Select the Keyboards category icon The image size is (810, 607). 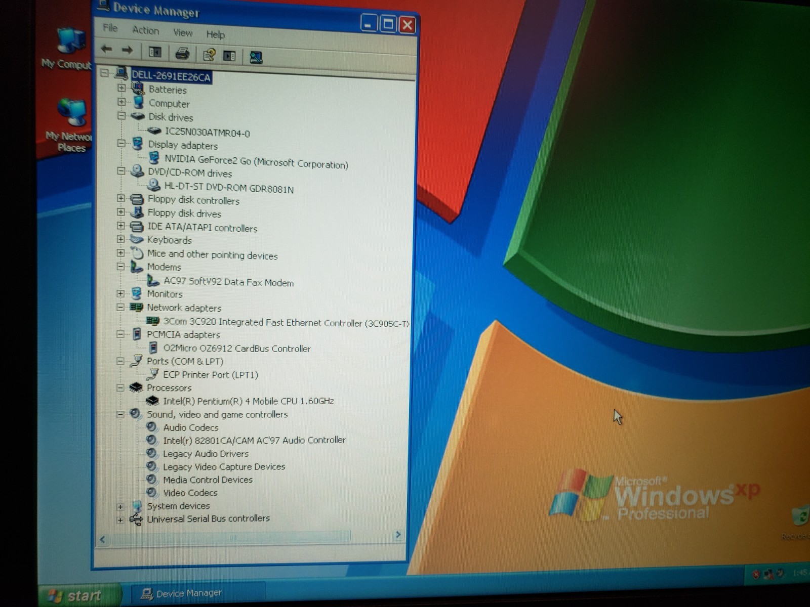(x=136, y=239)
